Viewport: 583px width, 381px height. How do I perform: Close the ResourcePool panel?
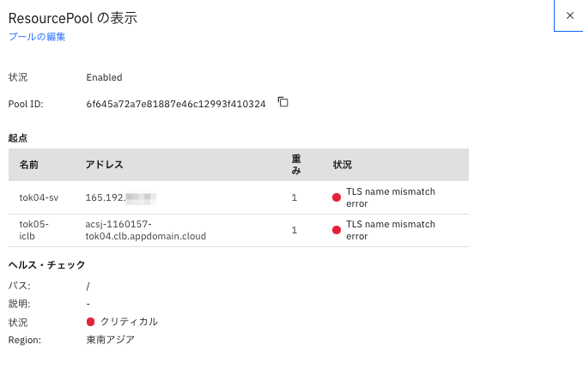coord(569,15)
